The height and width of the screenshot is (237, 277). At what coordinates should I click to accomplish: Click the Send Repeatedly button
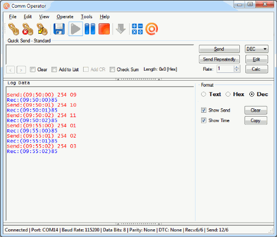click(x=219, y=59)
